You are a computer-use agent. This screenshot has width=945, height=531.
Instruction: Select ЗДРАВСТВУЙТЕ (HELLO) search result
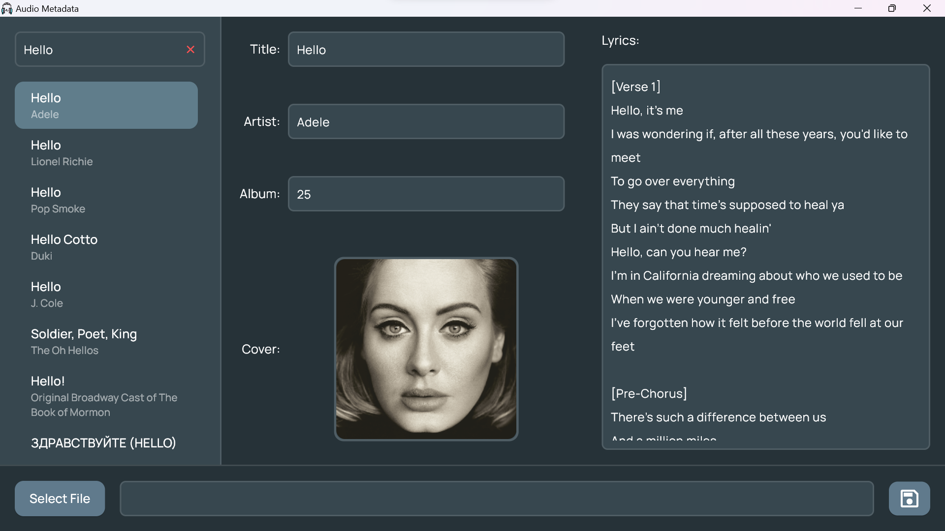point(103,443)
